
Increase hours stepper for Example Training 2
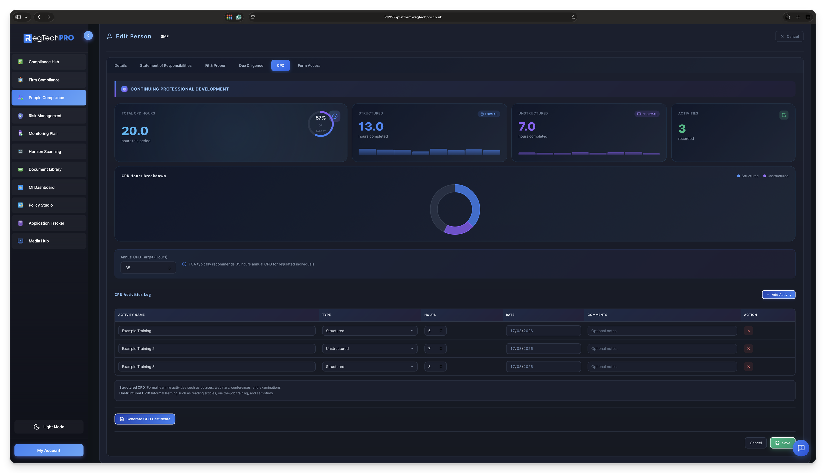441,347
